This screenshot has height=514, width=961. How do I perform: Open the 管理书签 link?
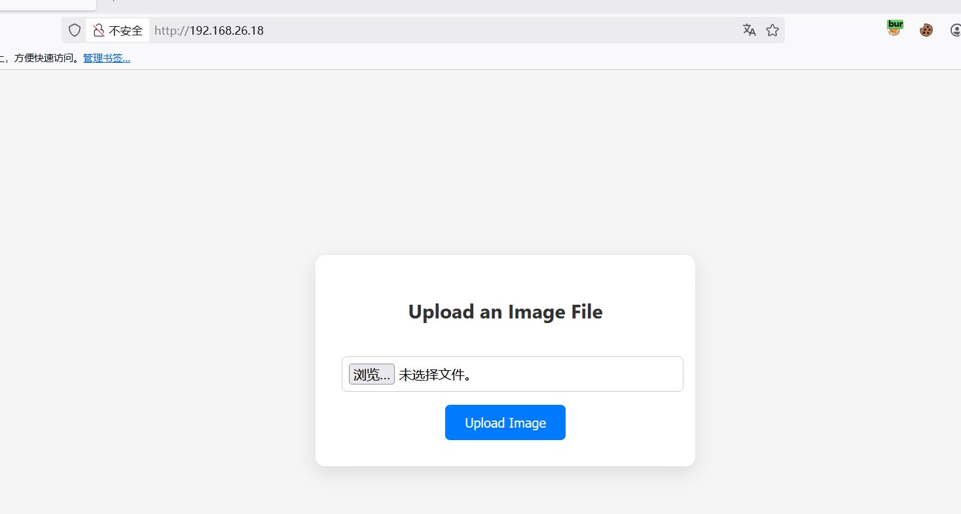point(107,58)
